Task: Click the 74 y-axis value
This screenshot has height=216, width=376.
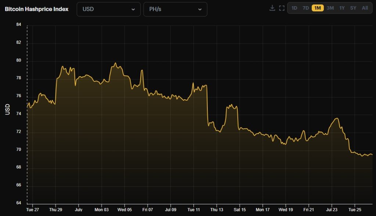Action: [19, 114]
